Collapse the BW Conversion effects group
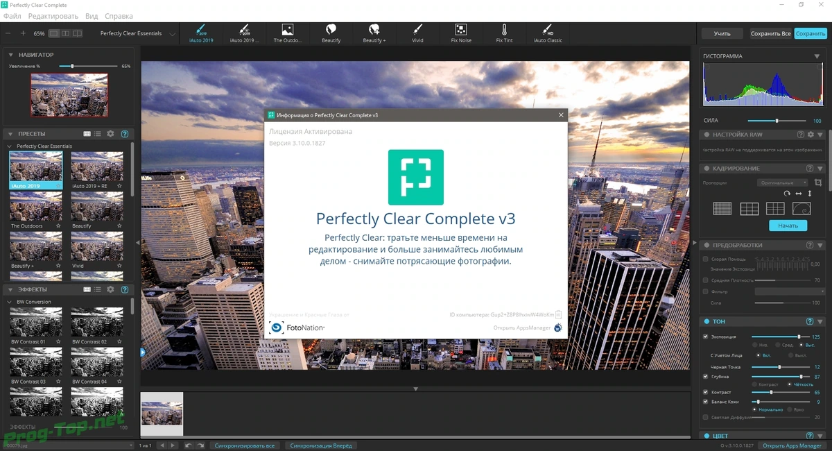 [10, 302]
